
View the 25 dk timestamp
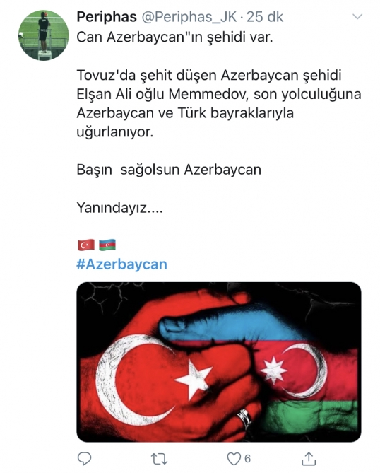(x=265, y=16)
